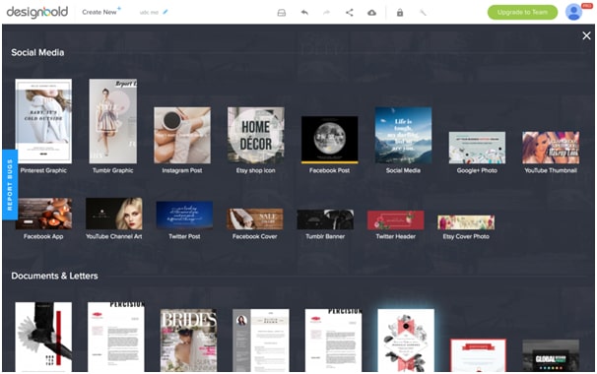
Task: Click the Facebook Post label
Action: (329, 170)
